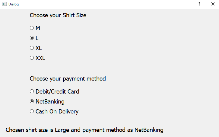
Task: Click the 'Debit/Credit Card' label text
Action: point(57,92)
